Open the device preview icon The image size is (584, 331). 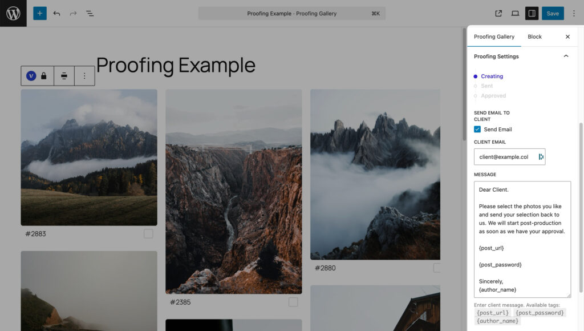[x=515, y=13]
